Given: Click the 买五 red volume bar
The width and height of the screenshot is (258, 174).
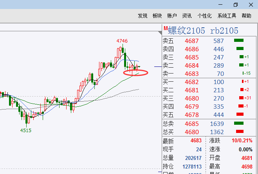Looking at the screenshot, I should (x=240, y=115).
